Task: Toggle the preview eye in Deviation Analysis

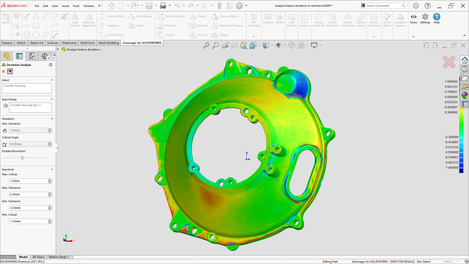Action: (x=10, y=71)
